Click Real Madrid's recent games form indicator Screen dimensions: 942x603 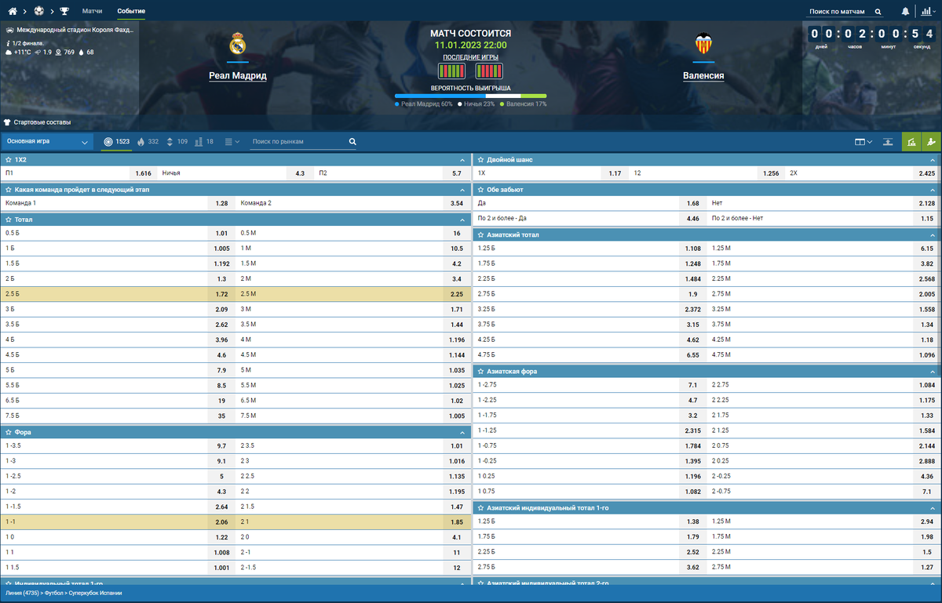point(451,71)
